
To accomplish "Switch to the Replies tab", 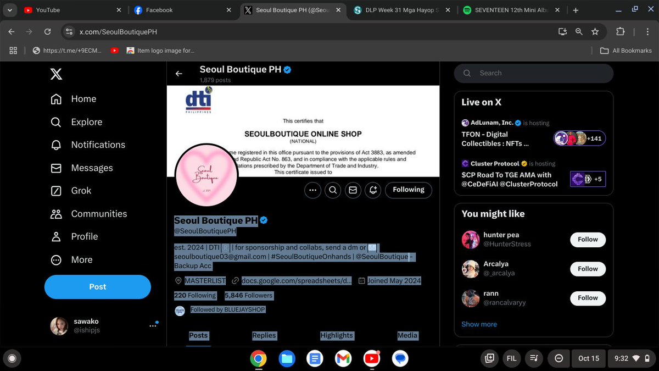I will point(264,335).
